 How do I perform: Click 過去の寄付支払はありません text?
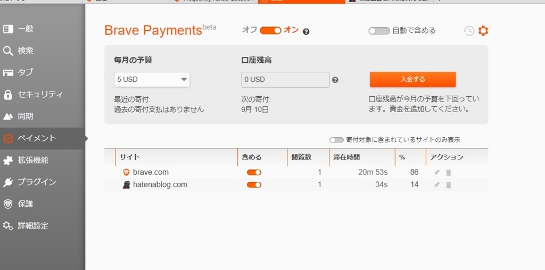click(x=159, y=109)
